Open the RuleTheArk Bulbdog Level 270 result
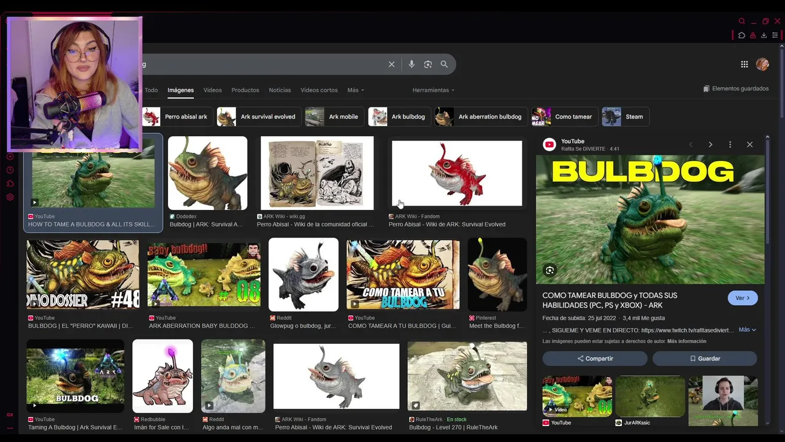The height and width of the screenshot is (442, 785). [x=467, y=376]
